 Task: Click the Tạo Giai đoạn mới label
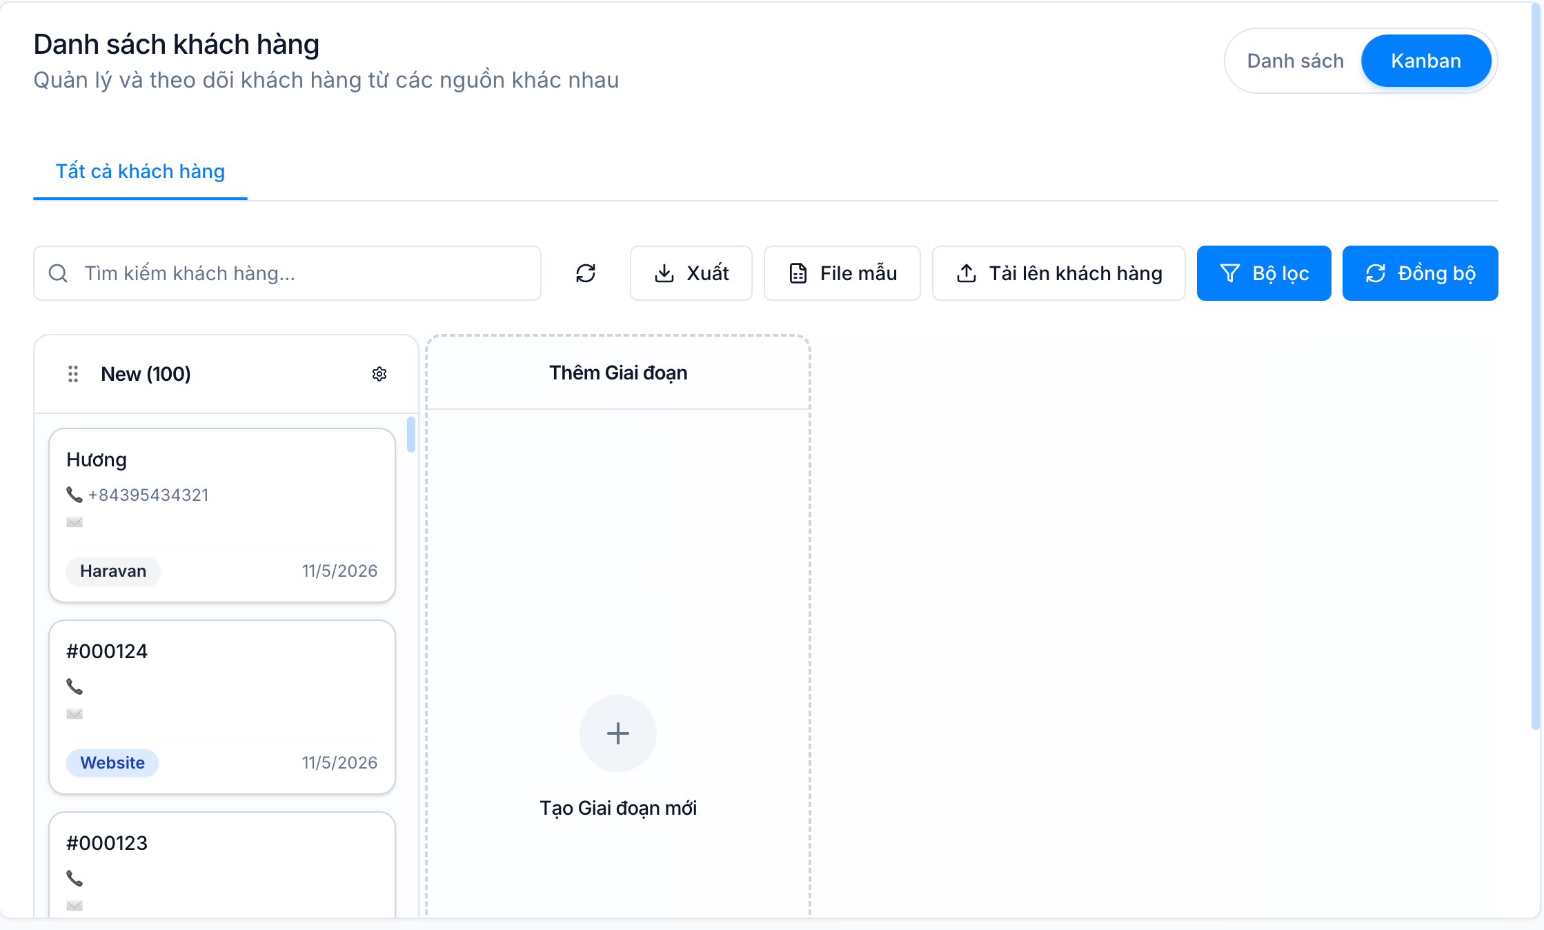coord(618,808)
